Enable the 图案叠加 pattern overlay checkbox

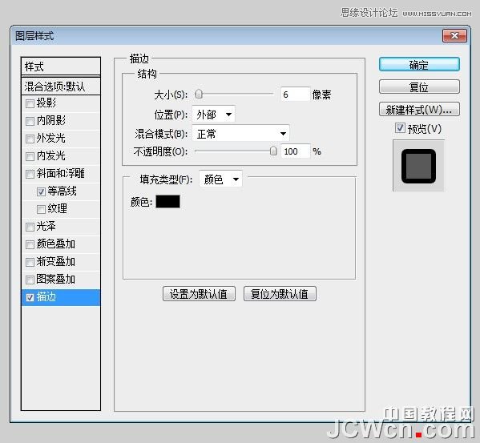(30, 280)
